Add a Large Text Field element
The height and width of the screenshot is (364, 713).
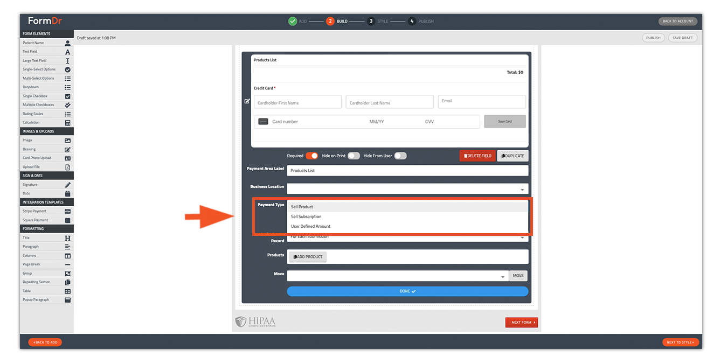coord(46,60)
